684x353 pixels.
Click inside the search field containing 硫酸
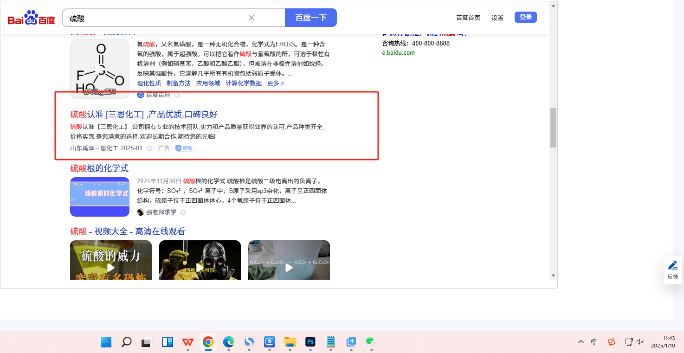coord(158,18)
